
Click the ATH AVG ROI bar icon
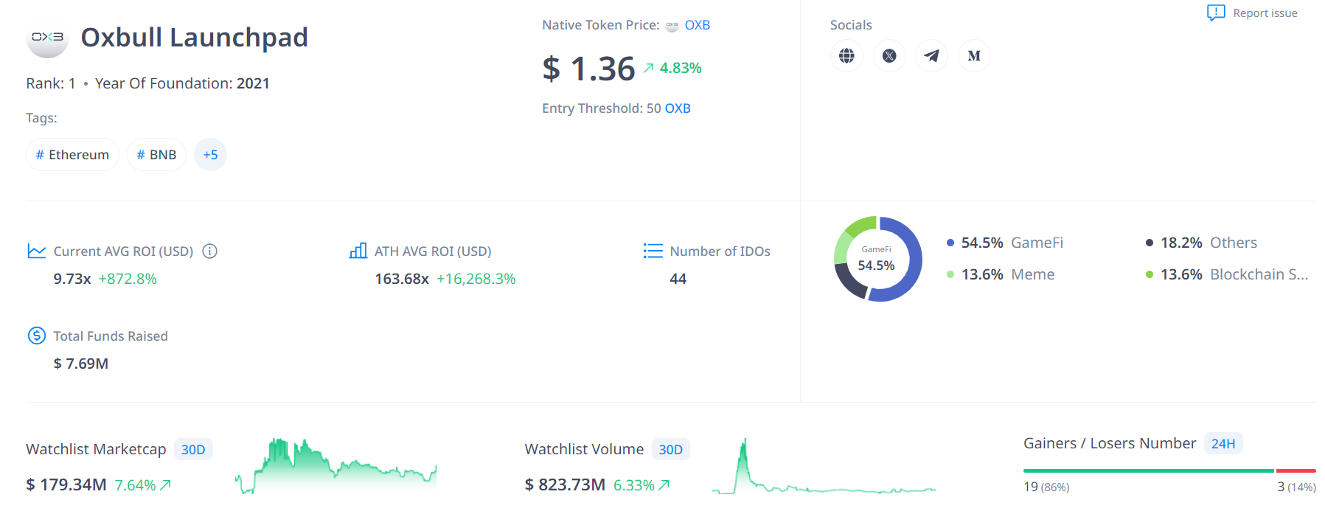tap(358, 251)
